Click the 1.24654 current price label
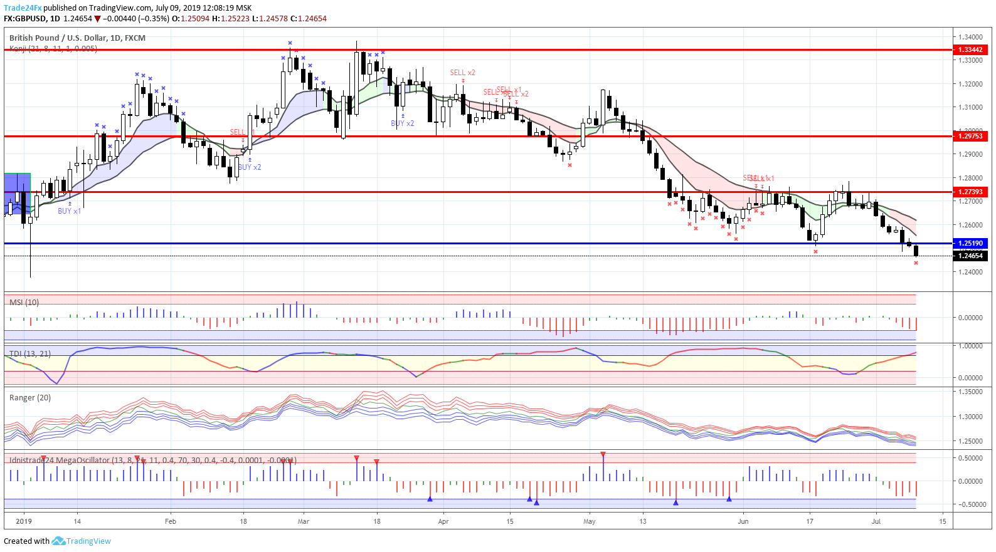Screen dimensions: 996x552 click(x=970, y=256)
